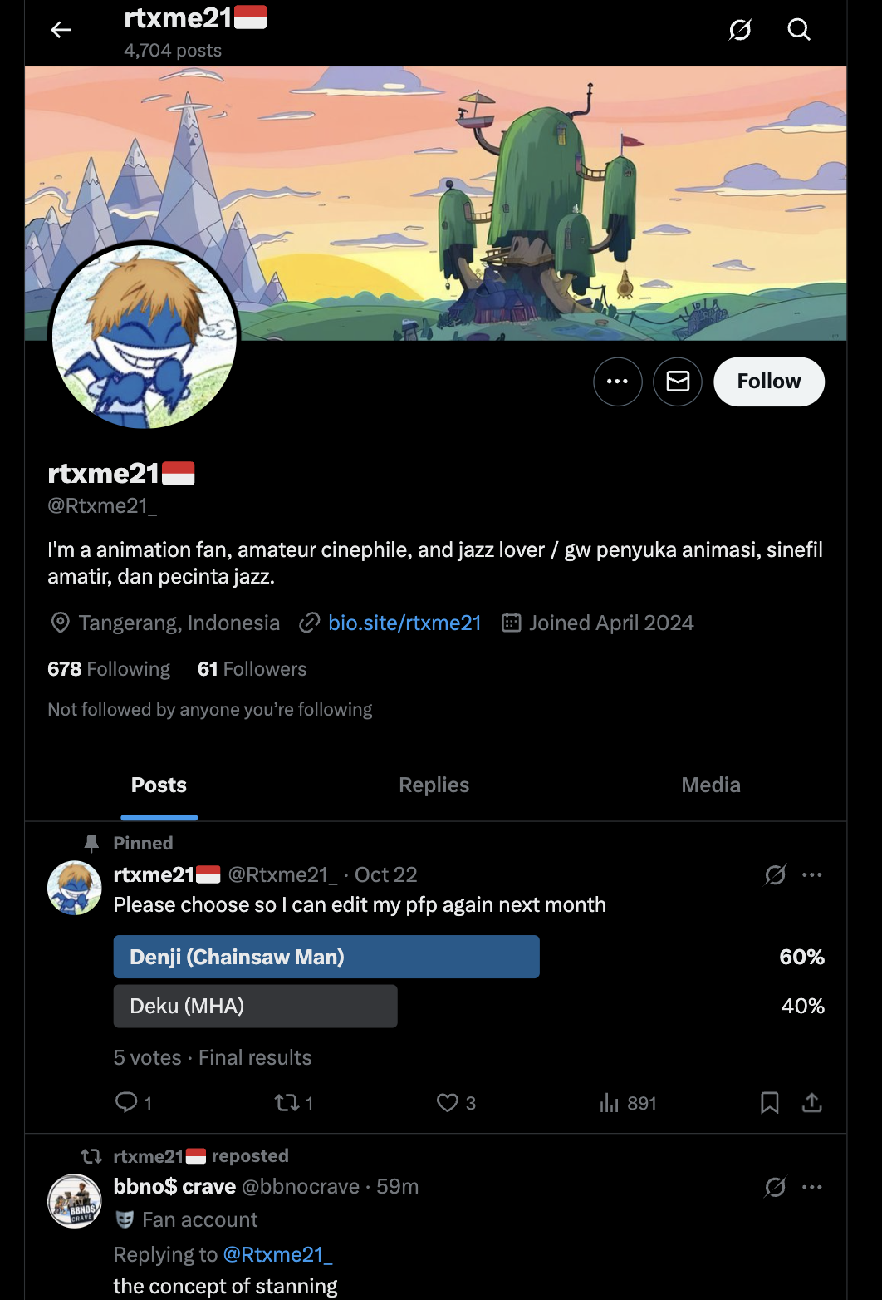Screen dimensions: 882x1300
Task: View analytics of the pinned post
Action: coord(610,1103)
